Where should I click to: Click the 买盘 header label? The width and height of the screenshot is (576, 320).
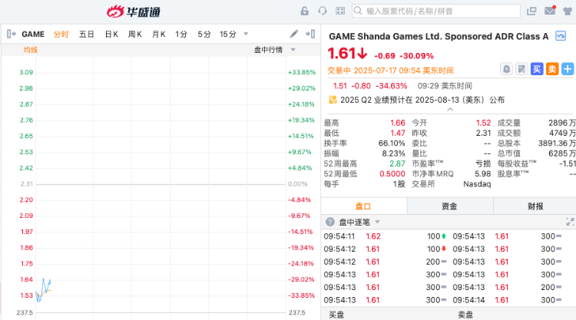pos(336,315)
